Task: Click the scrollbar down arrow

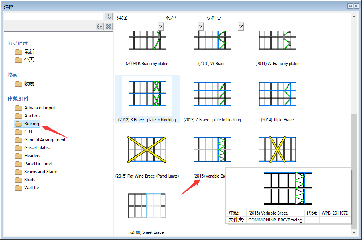Action: coord(354,232)
